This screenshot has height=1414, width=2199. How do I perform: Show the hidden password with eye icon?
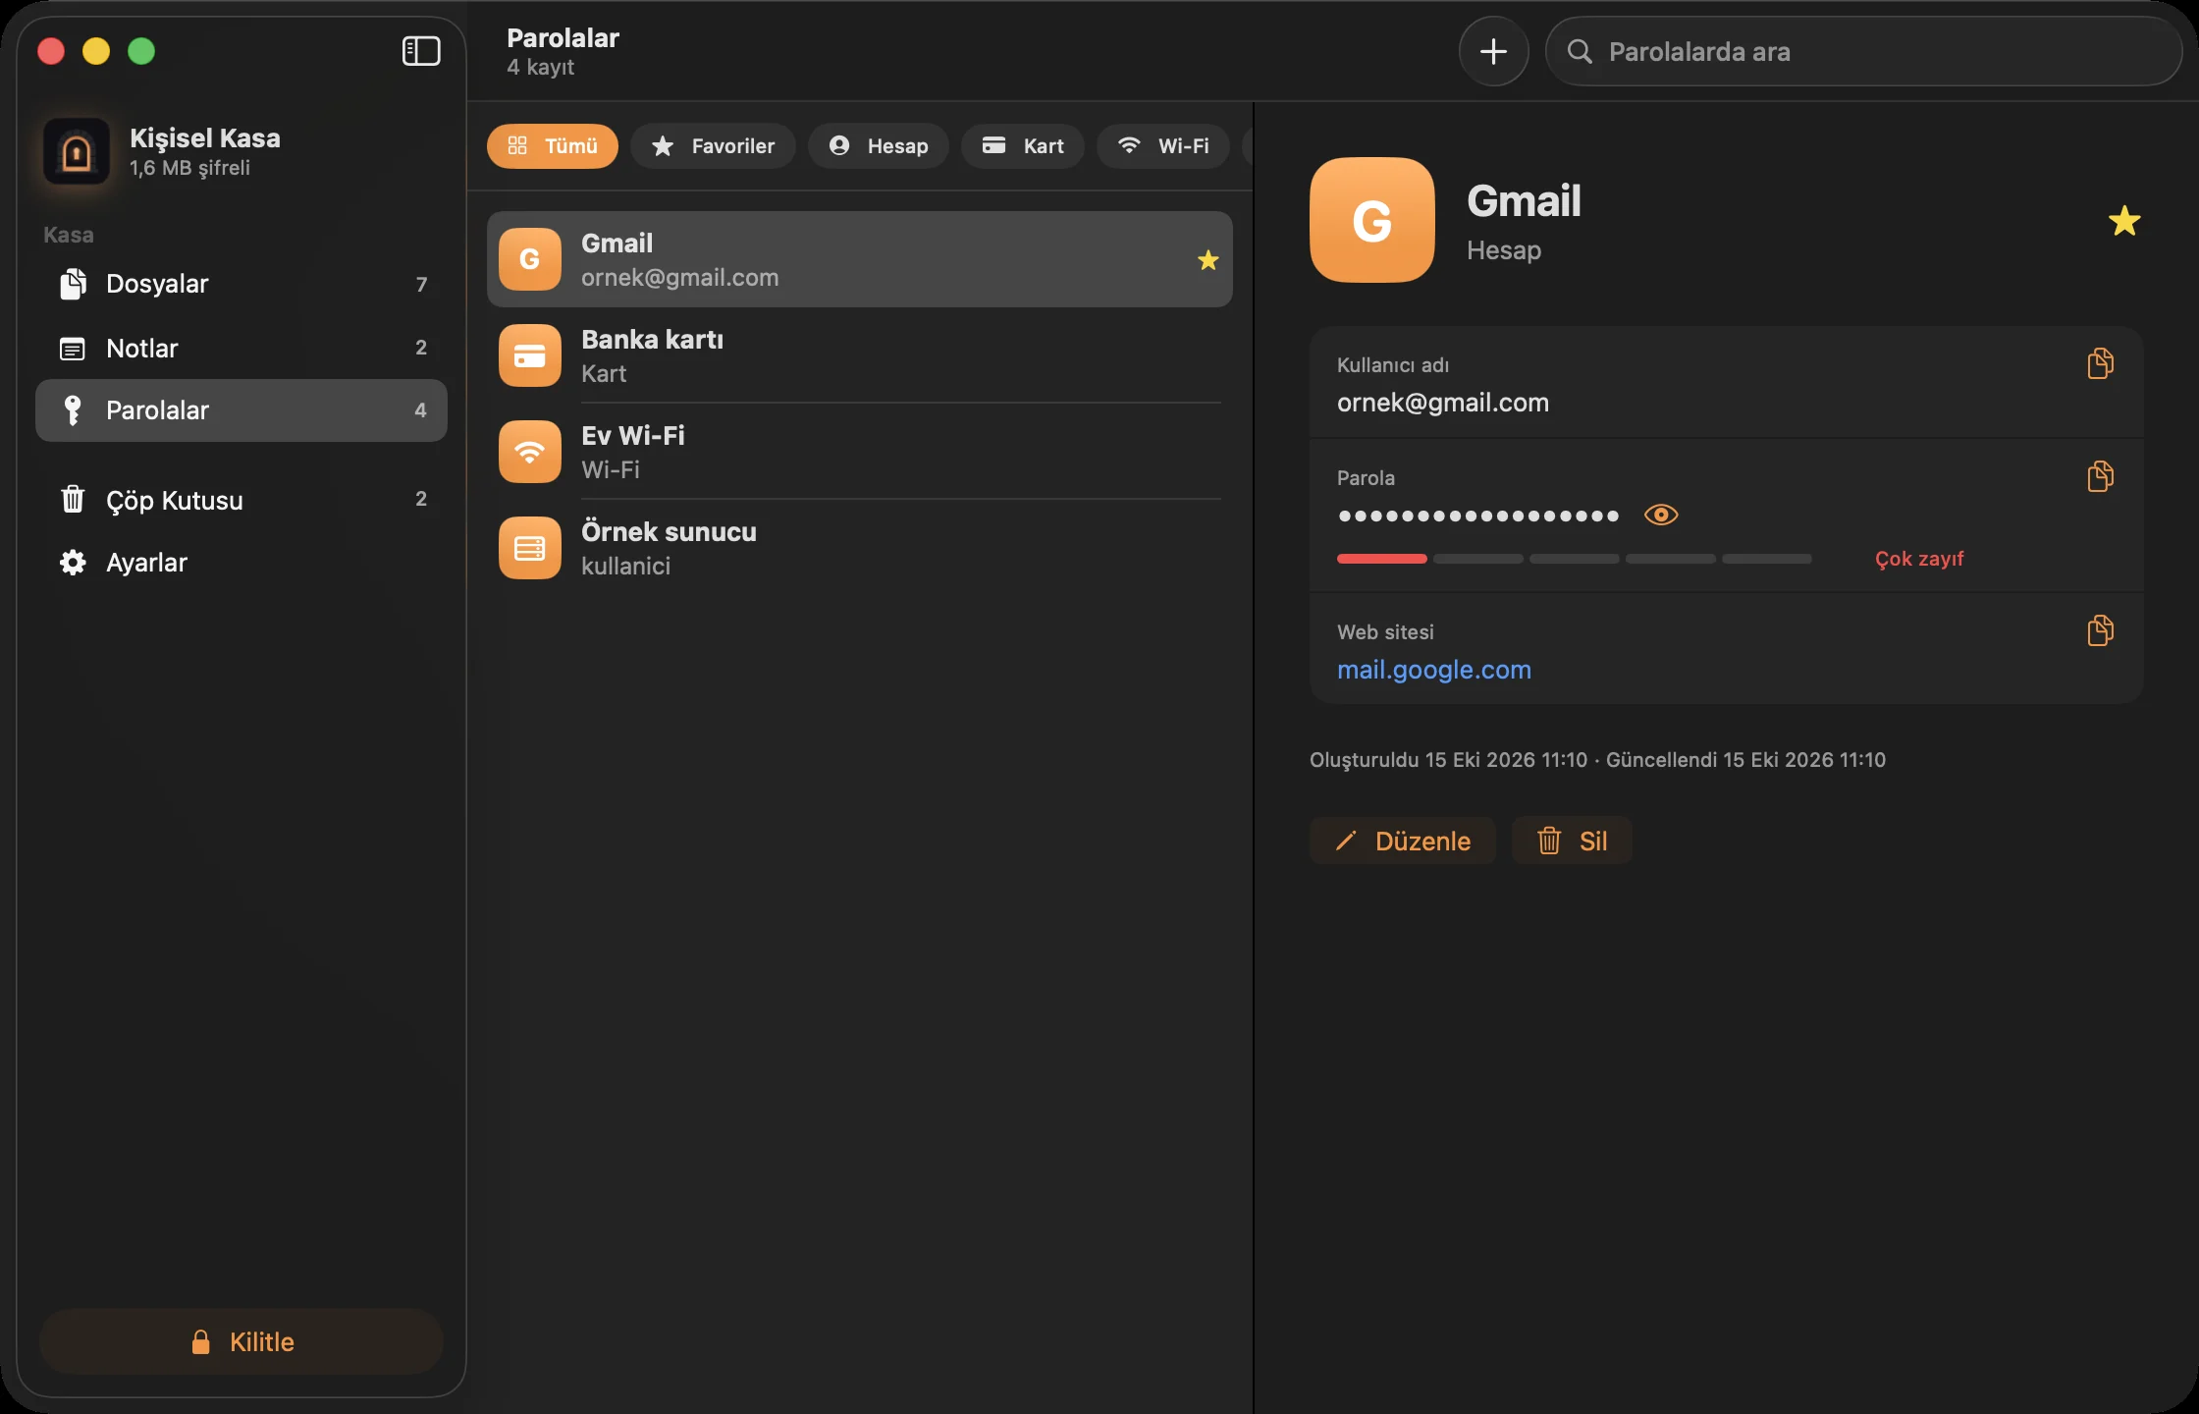click(1660, 515)
